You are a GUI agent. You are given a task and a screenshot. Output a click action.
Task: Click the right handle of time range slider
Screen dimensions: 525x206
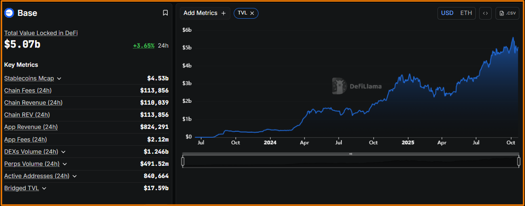coord(518,162)
